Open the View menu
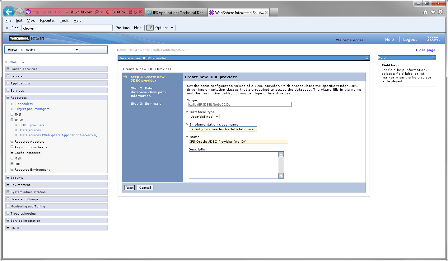Viewport: 448px width, 261px height. pos(31,21)
